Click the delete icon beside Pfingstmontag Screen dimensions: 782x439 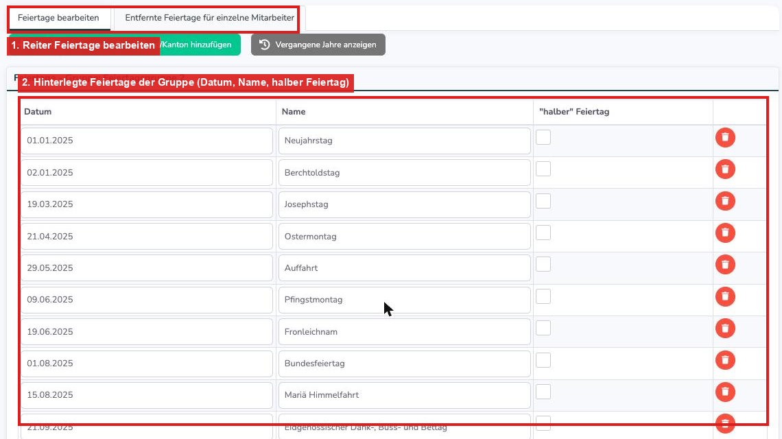[x=725, y=297]
